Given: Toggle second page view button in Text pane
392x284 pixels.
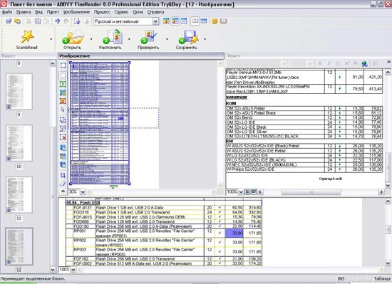Looking at the screenshot, I should [254, 191].
